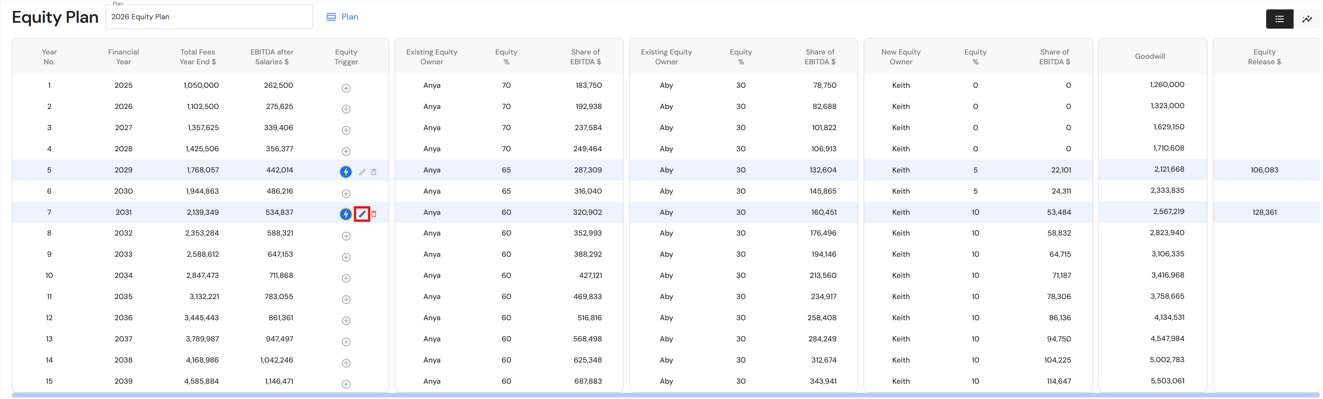
Task: Add equity trigger for year 2030
Action: click(346, 194)
